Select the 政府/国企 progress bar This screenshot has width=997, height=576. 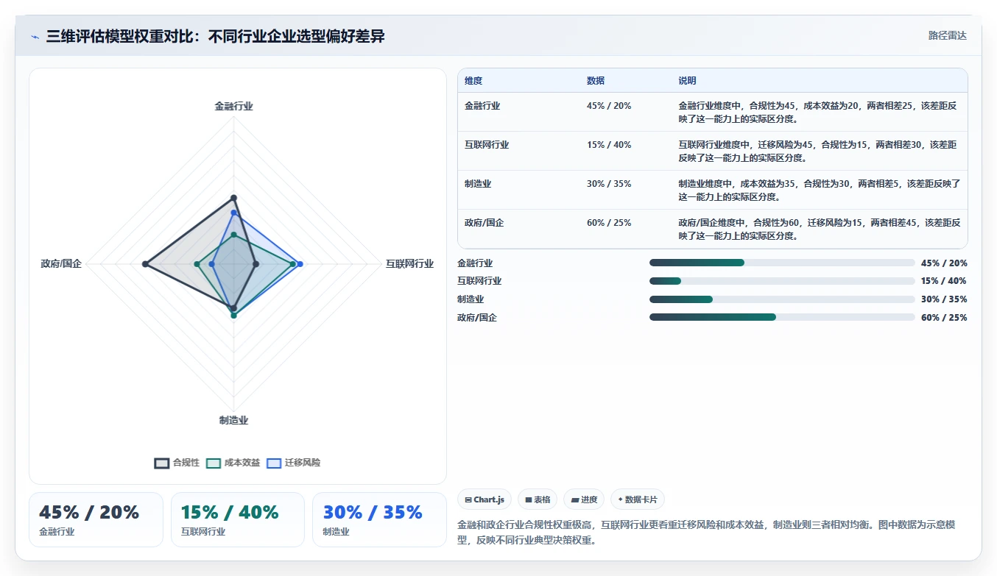[782, 317]
